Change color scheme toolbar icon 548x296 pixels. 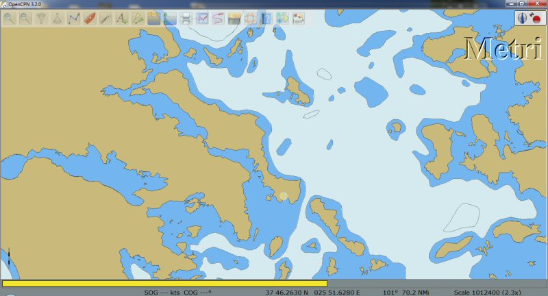234,18
